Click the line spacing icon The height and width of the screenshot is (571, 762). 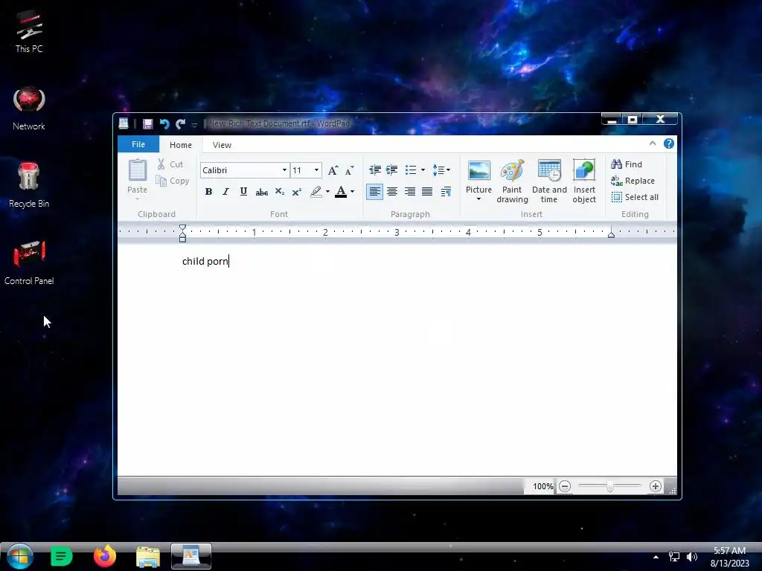pyautogui.click(x=438, y=170)
